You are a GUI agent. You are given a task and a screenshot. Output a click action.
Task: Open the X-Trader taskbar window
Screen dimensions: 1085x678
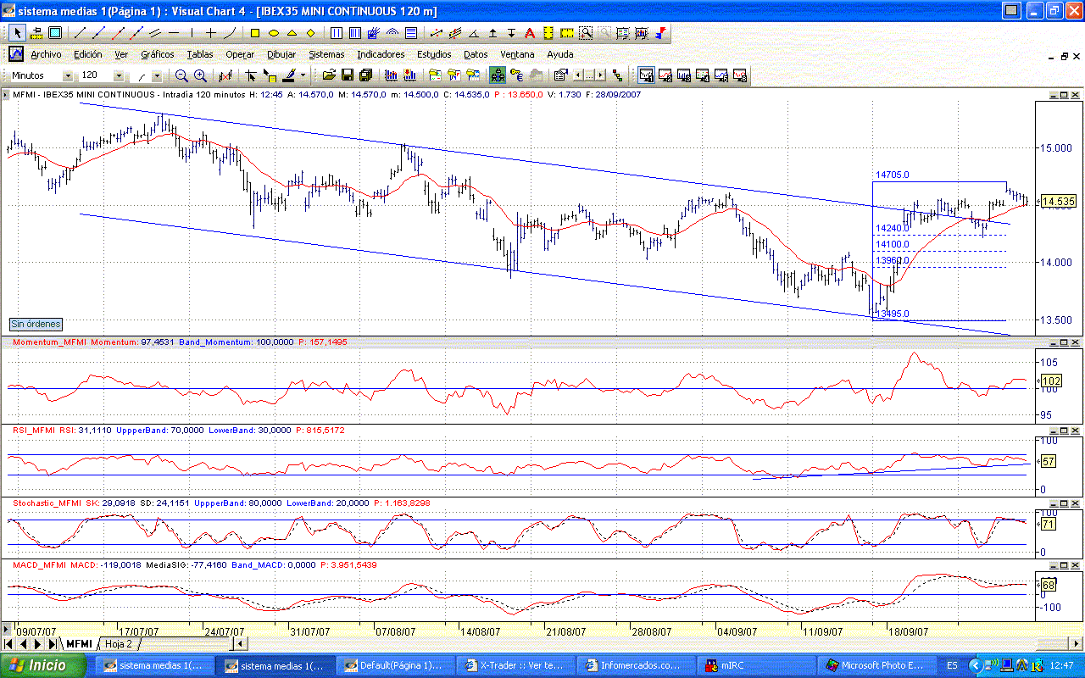(x=515, y=665)
